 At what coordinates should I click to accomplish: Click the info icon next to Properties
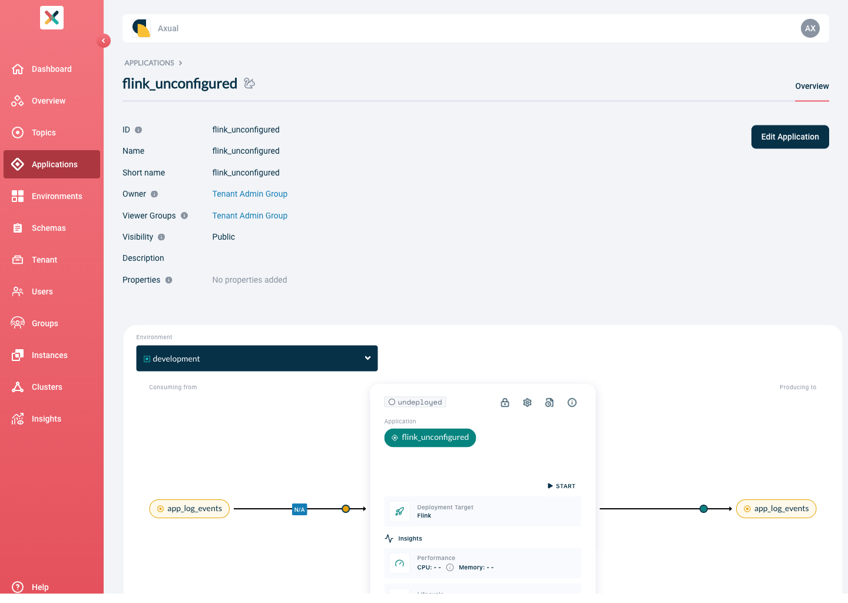tap(168, 280)
